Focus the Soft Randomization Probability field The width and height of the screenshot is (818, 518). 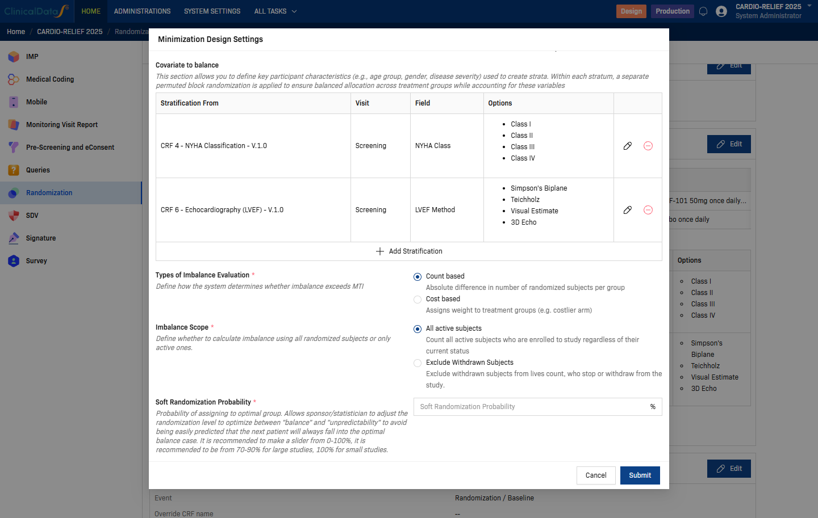(x=537, y=407)
